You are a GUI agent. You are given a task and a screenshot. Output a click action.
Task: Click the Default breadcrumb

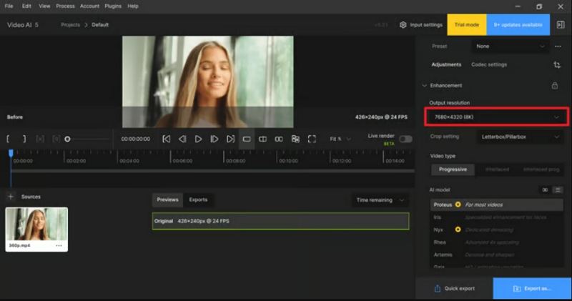click(100, 25)
